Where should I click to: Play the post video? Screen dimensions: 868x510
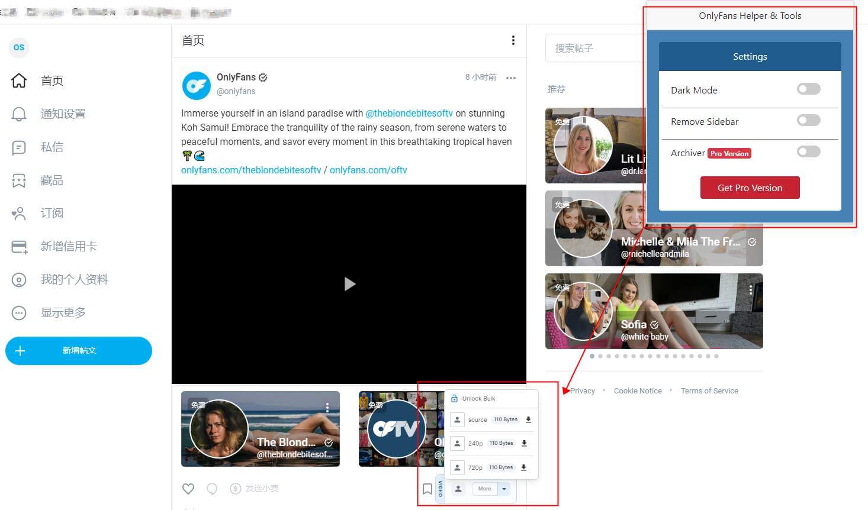pos(349,284)
